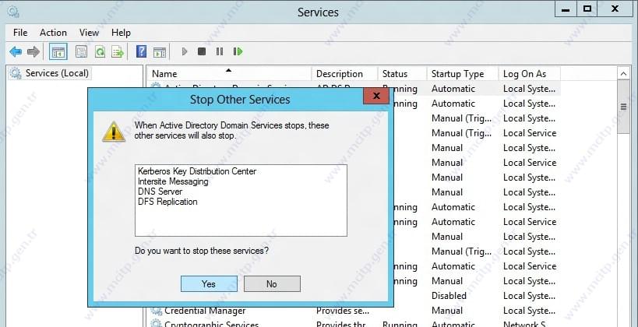Open the File menu

(20, 33)
